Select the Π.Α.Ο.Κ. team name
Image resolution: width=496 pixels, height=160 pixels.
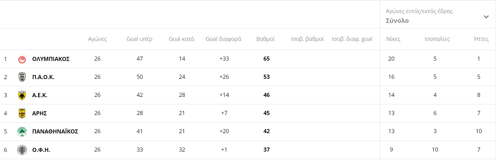tap(43, 77)
